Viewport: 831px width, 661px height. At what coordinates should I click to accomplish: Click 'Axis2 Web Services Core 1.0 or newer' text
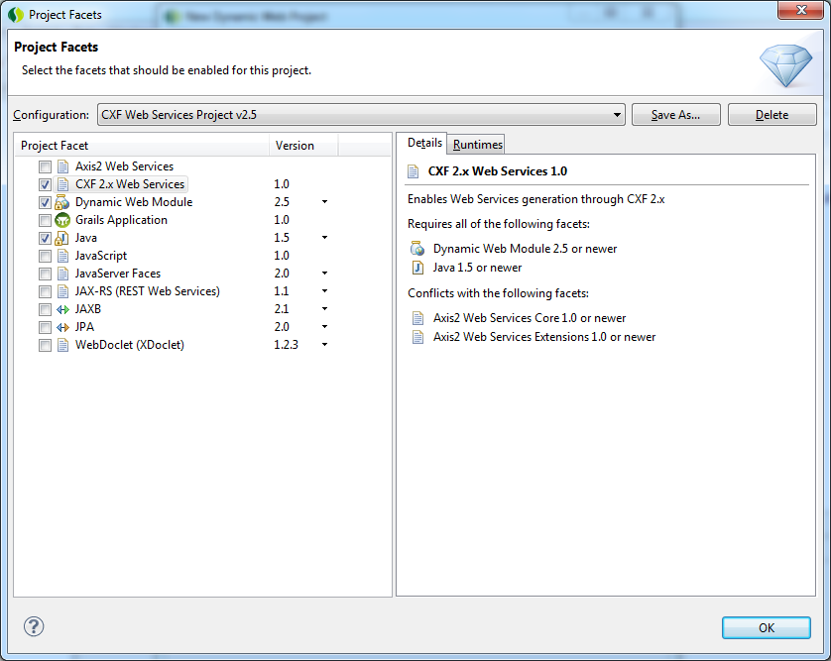coord(530,318)
